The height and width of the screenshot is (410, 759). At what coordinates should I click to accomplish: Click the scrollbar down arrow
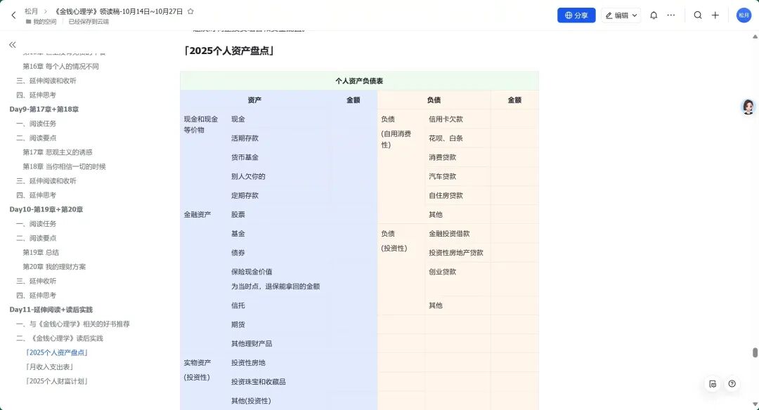(755, 404)
